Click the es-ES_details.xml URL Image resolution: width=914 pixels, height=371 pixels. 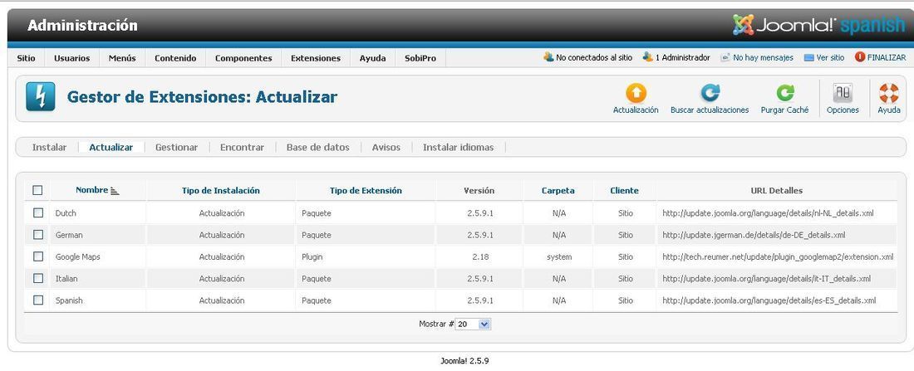[x=769, y=300]
